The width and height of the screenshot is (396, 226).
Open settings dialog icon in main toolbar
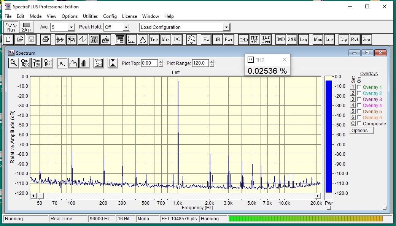tap(120, 40)
